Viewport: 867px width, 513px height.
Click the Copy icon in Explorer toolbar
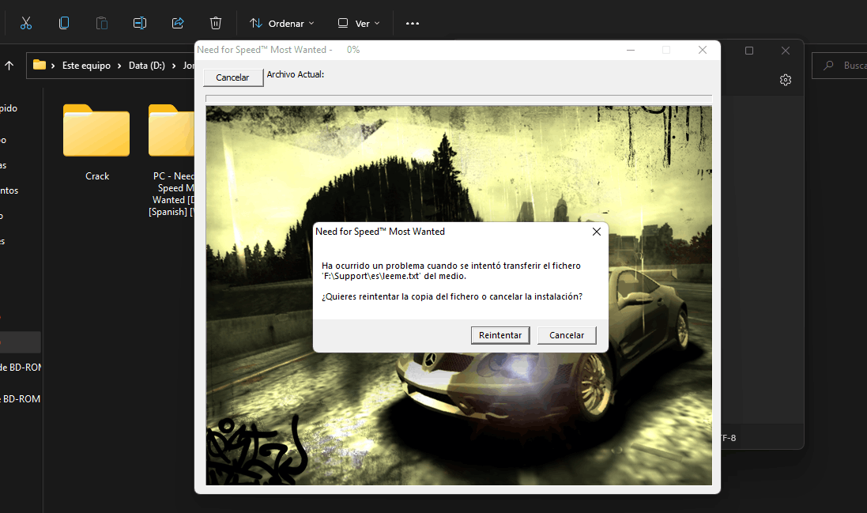point(64,23)
